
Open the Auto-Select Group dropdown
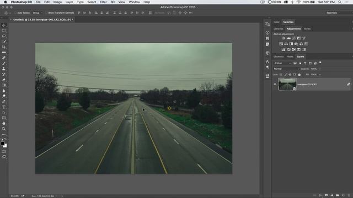click(x=38, y=13)
